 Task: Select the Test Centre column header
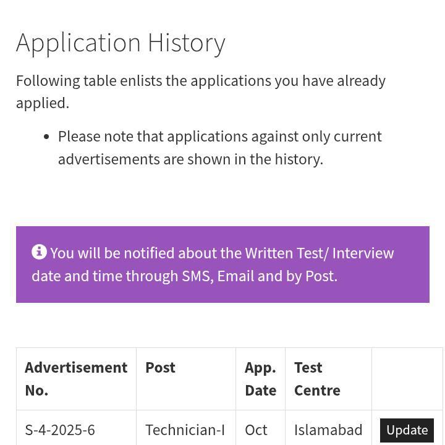pos(317,378)
